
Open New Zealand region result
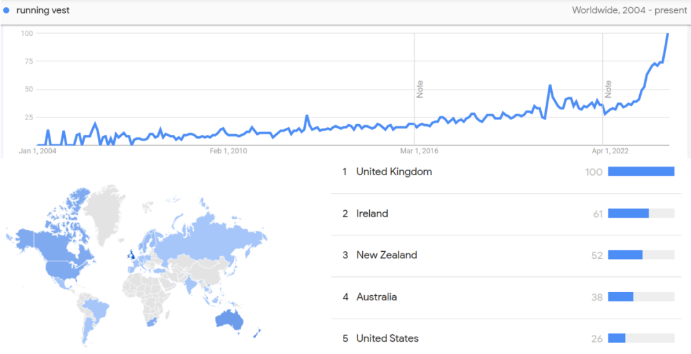pyautogui.click(x=386, y=255)
